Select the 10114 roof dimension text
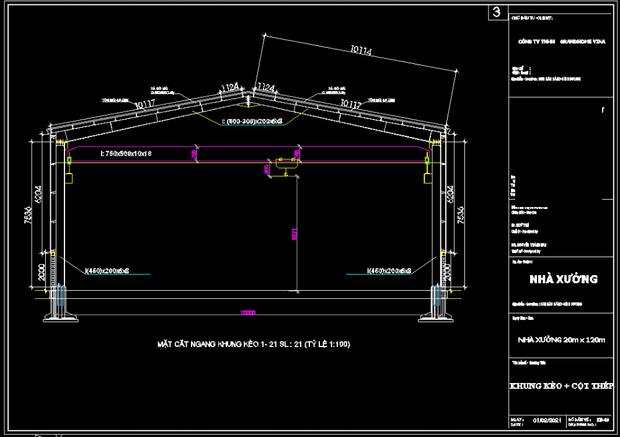 (x=361, y=52)
